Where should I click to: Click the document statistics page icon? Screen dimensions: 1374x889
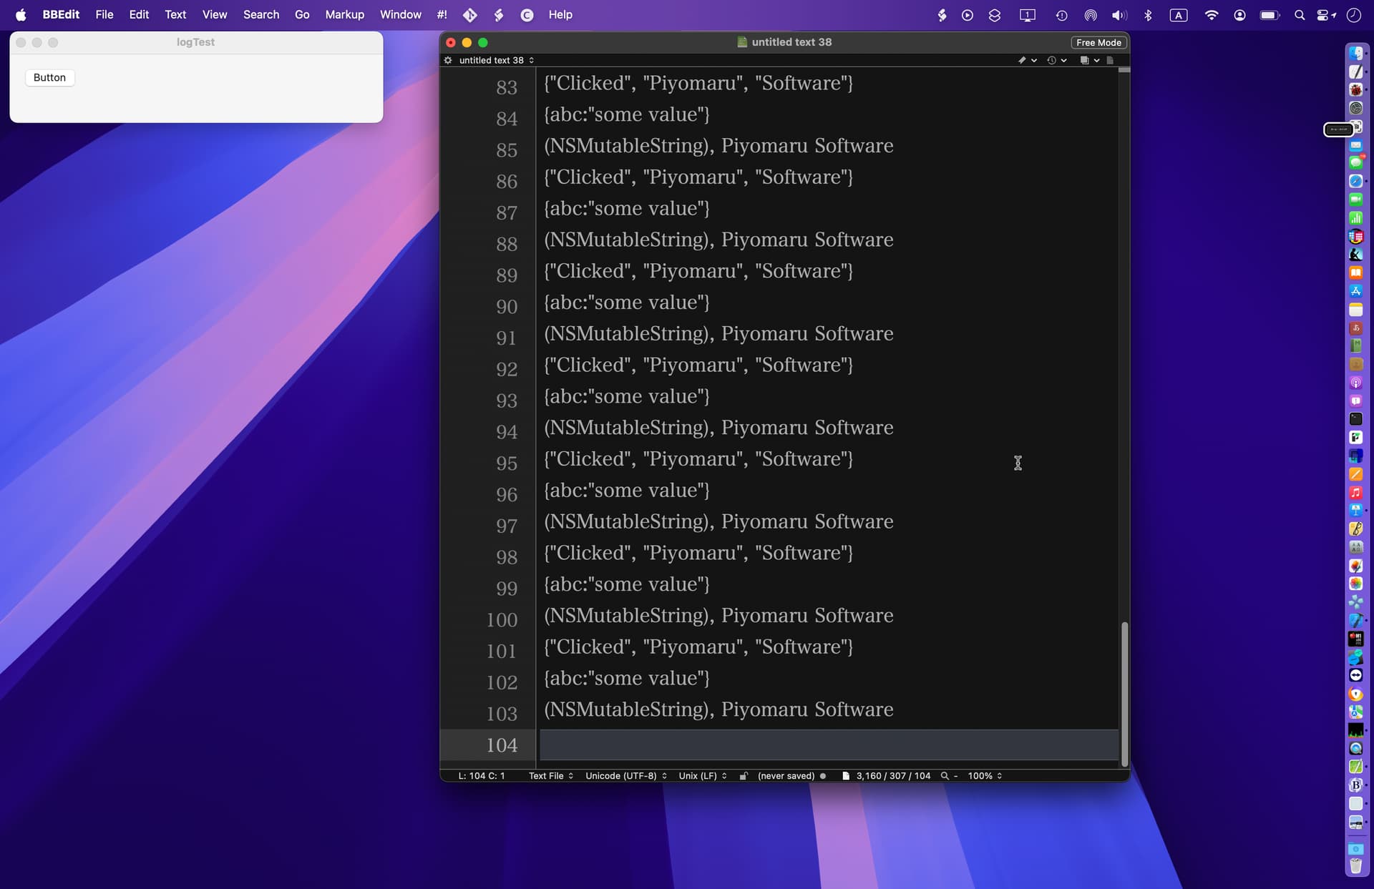coord(846,776)
